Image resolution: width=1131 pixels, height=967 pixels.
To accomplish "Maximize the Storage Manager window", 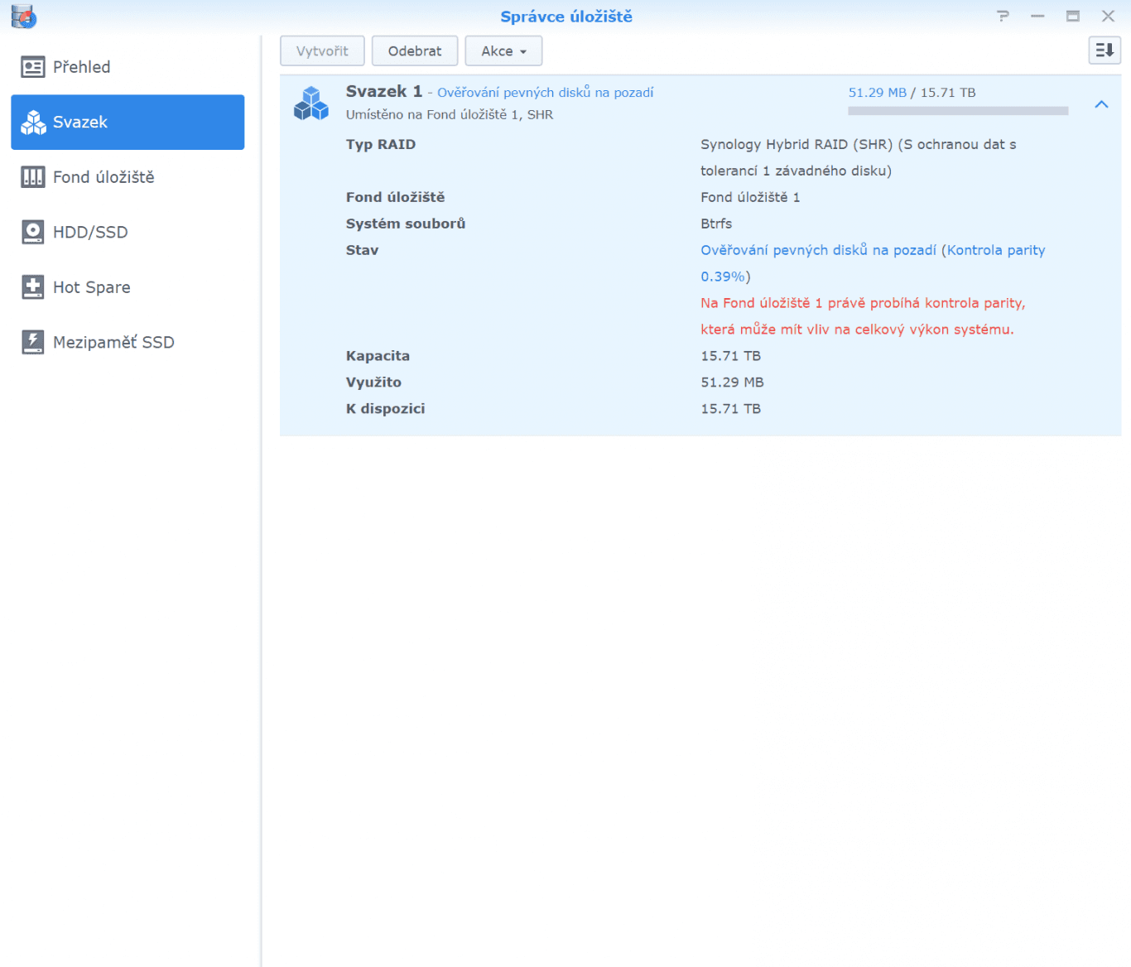I will pyautogui.click(x=1072, y=16).
